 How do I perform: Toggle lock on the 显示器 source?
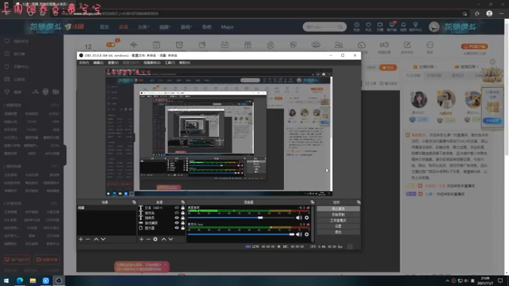click(183, 228)
